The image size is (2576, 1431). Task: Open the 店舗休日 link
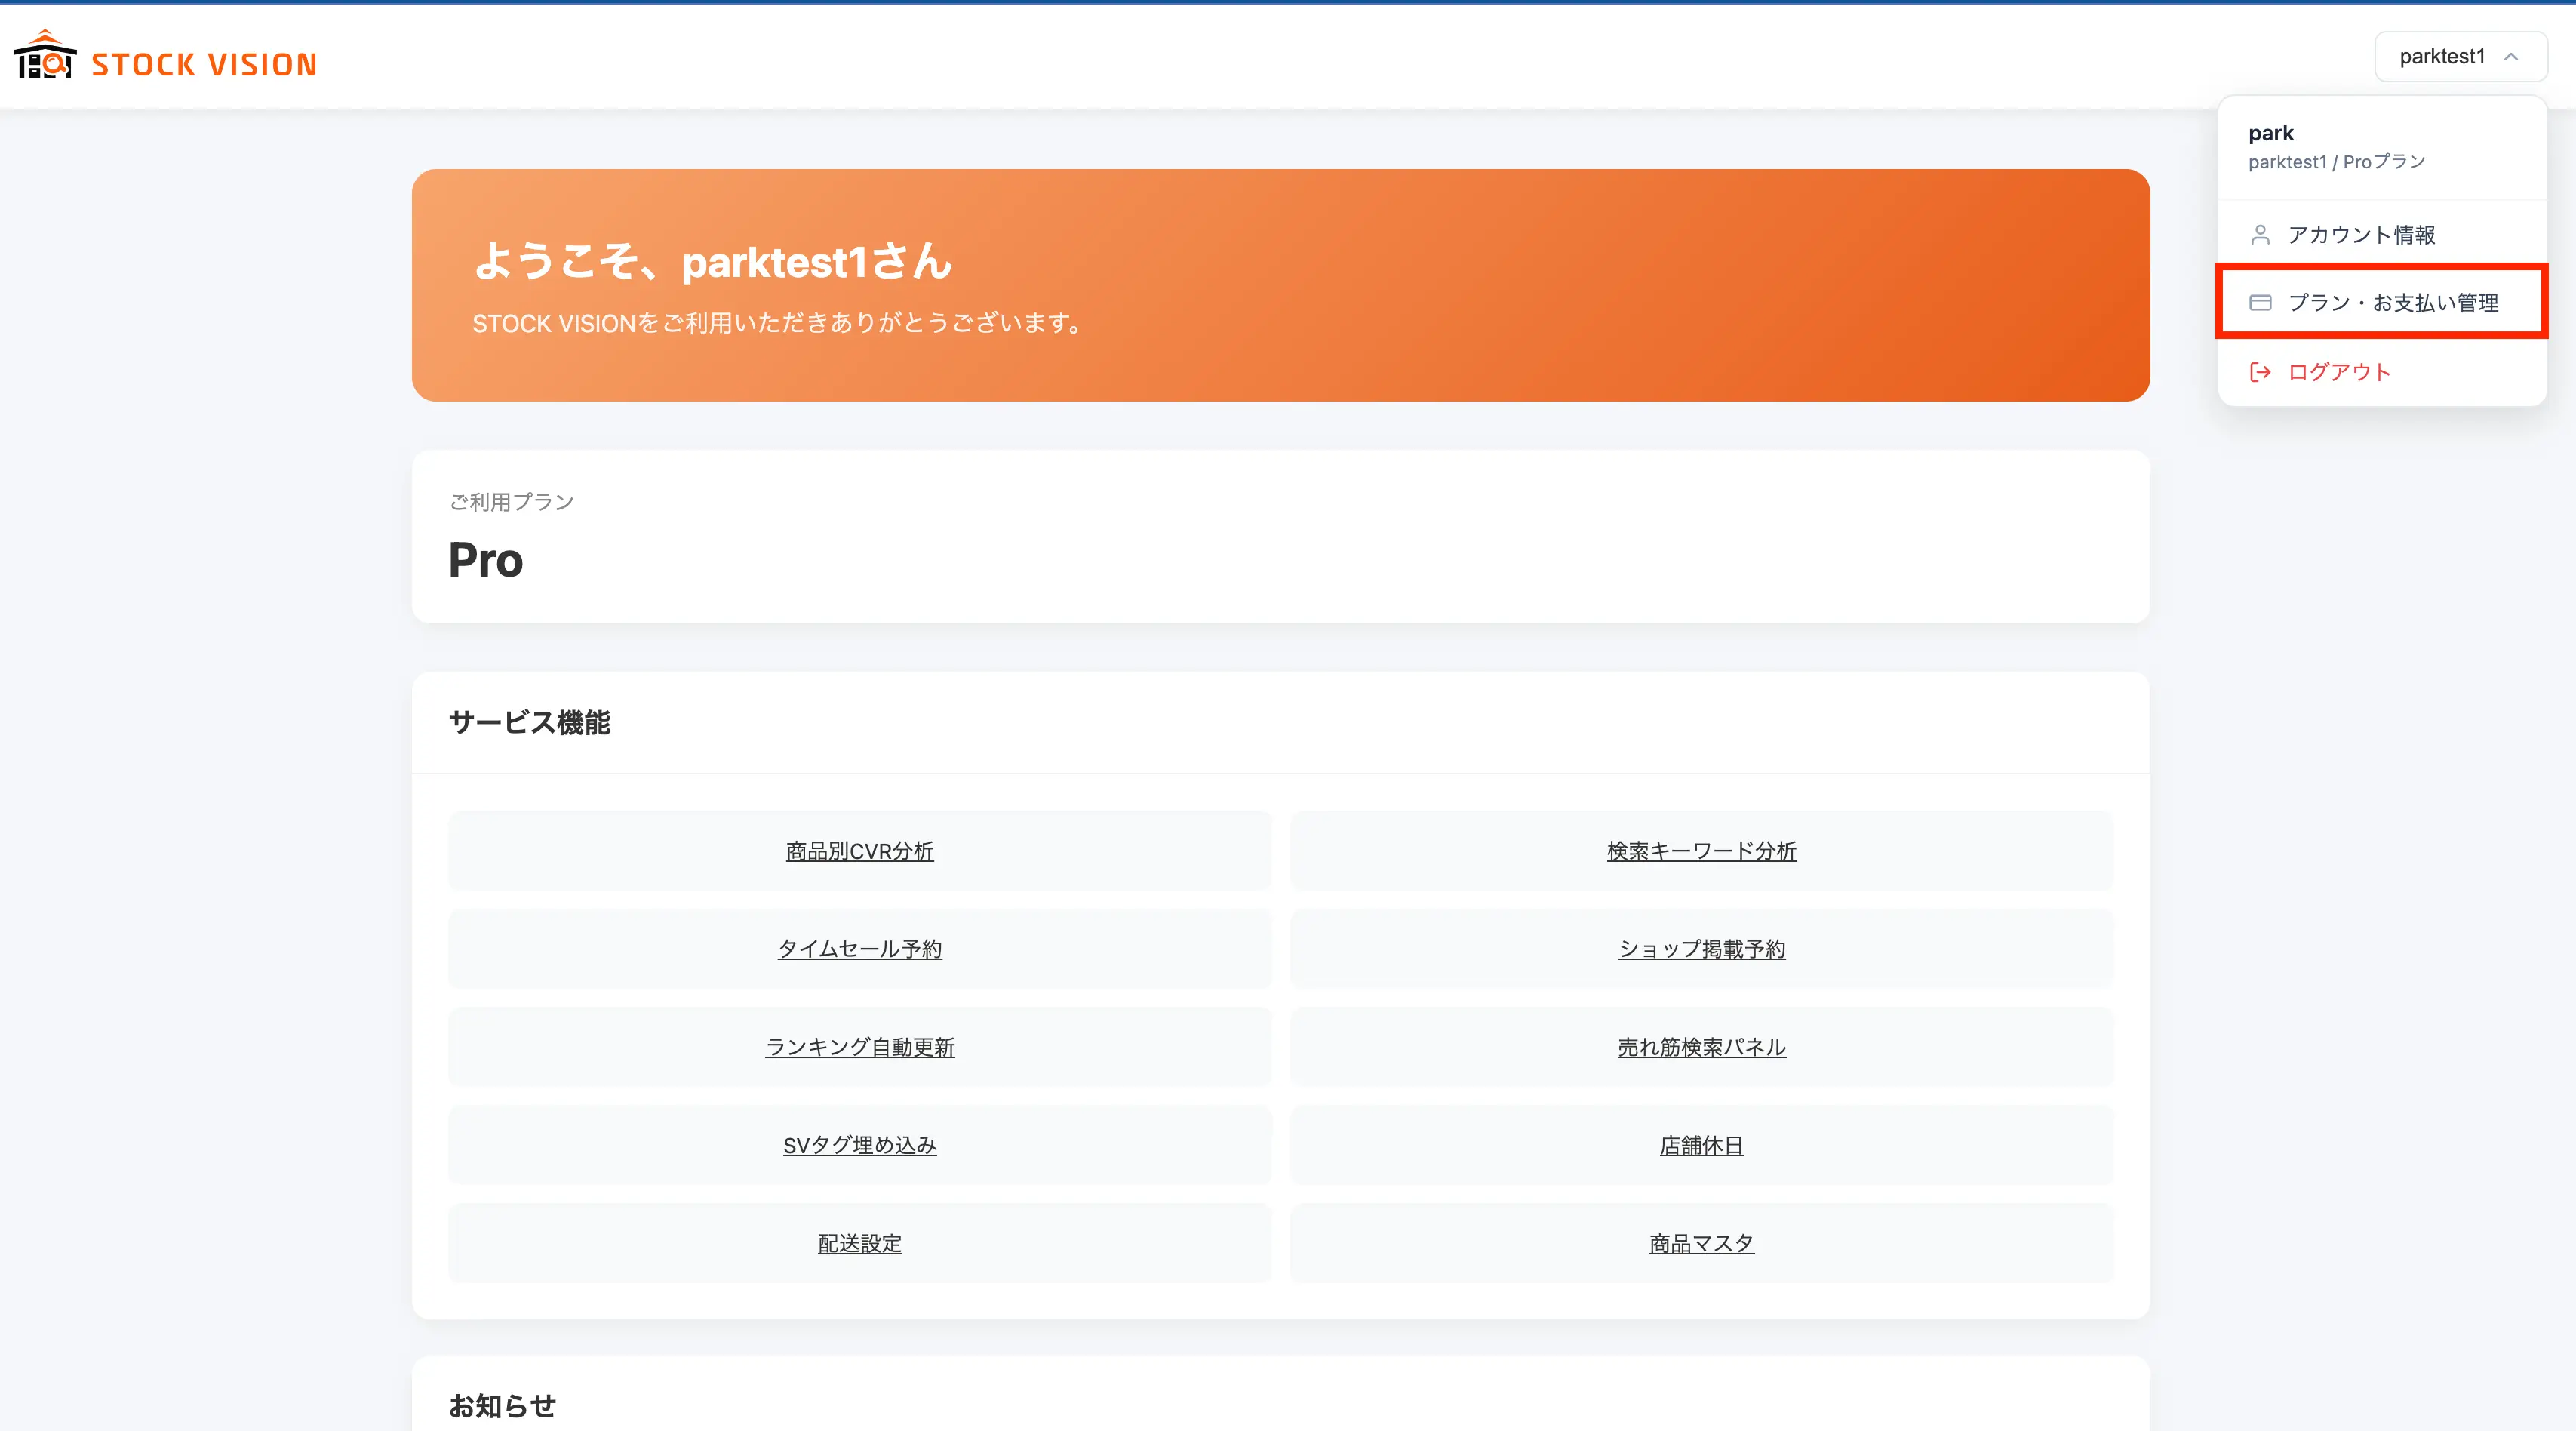coord(1701,1145)
